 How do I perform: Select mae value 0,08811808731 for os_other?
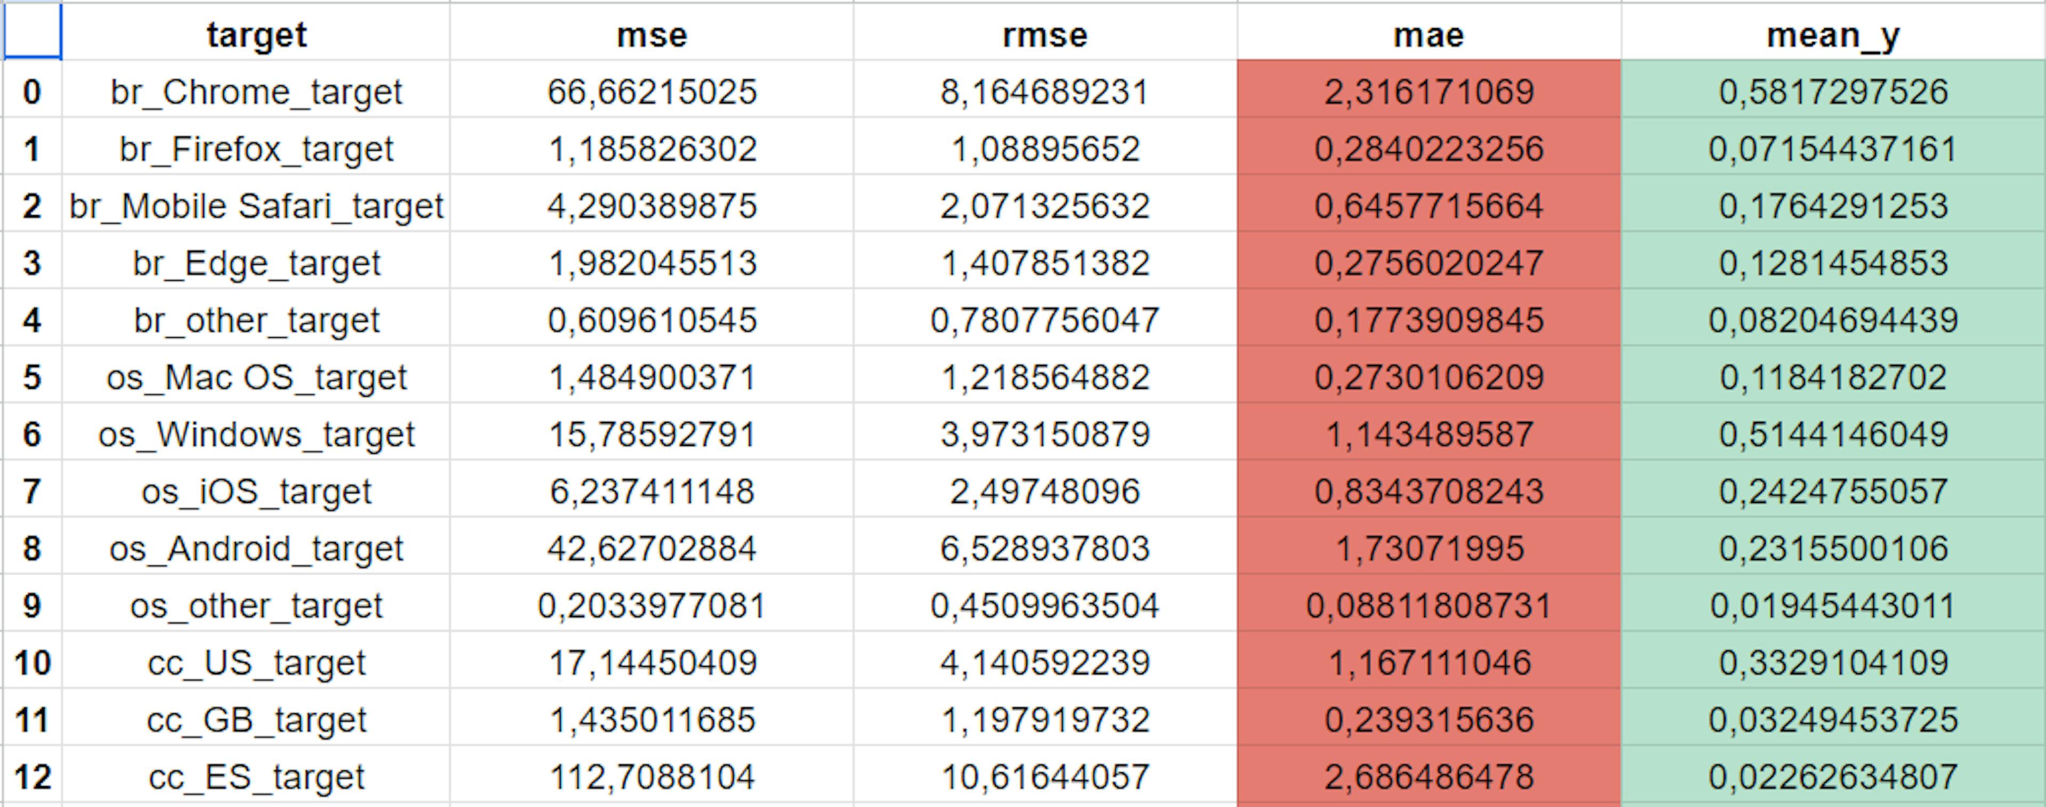coord(1428,606)
